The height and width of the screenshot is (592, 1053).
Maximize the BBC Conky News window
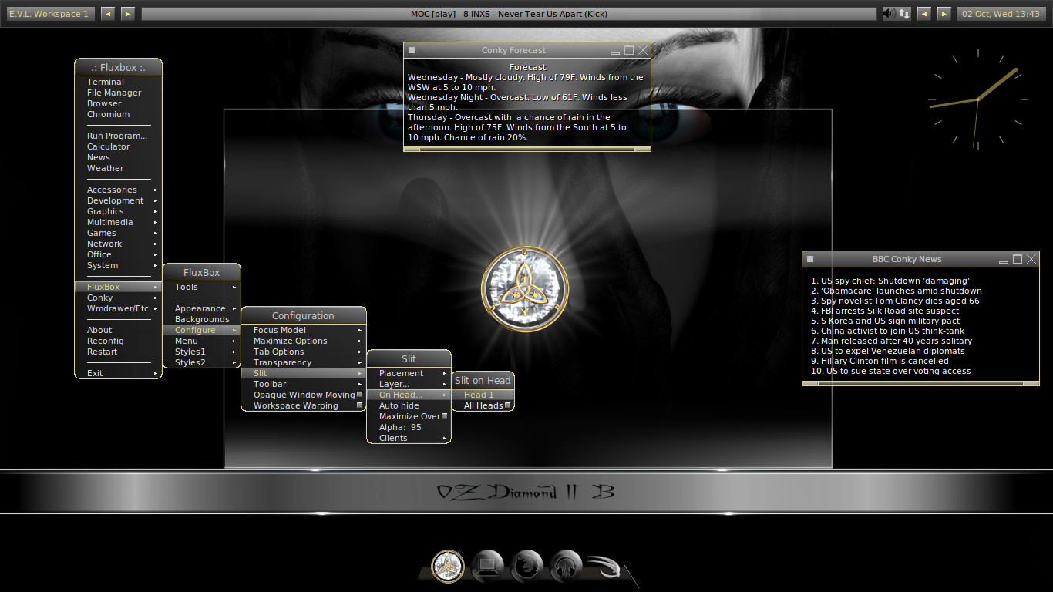coord(1018,259)
